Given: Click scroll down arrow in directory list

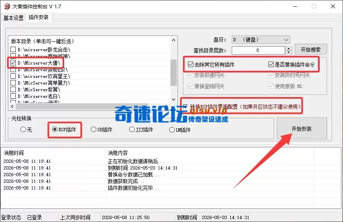Looking at the screenshot, I should pos(173,100).
